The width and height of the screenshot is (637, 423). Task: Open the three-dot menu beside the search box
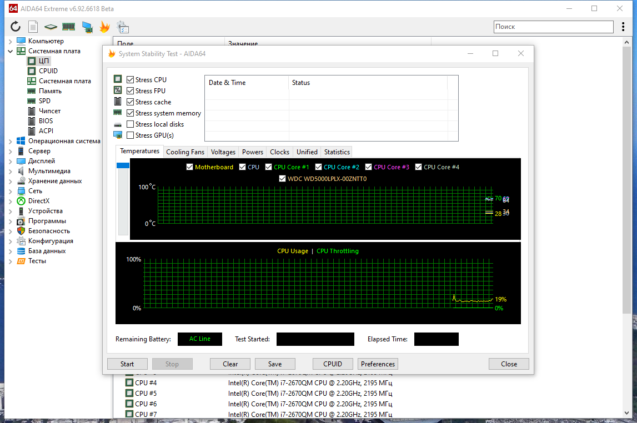[x=623, y=27]
